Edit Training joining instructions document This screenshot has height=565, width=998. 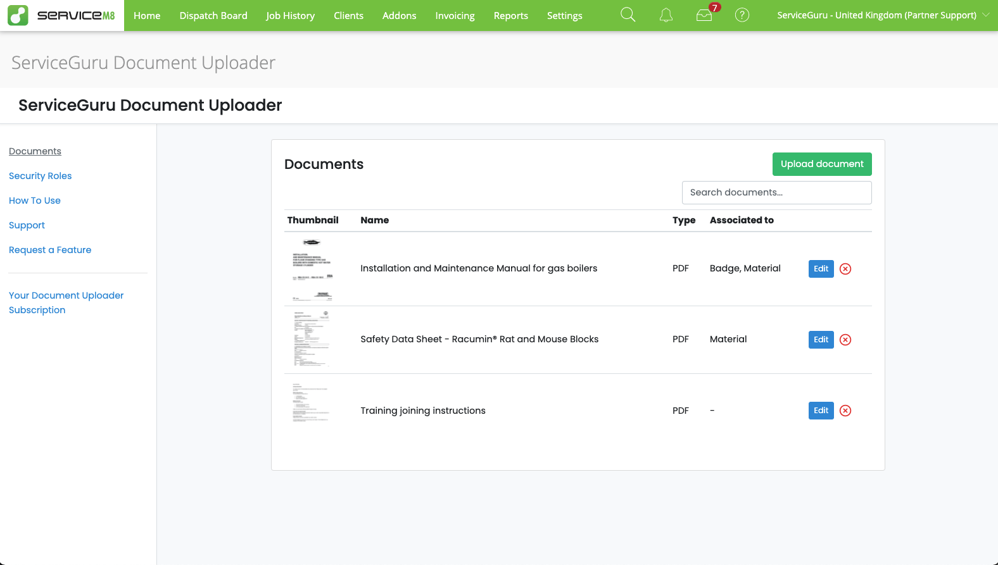pos(821,411)
